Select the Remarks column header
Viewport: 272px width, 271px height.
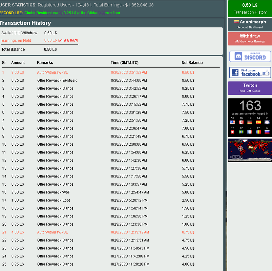[45, 63]
